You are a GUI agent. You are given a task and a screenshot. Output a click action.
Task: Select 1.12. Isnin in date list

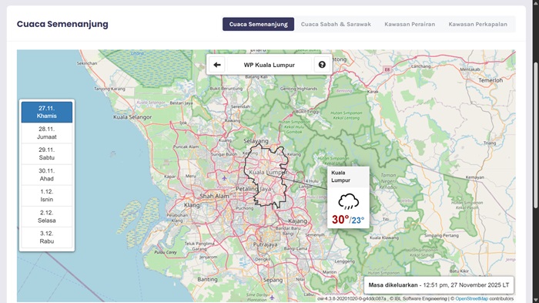[x=47, y=196]
